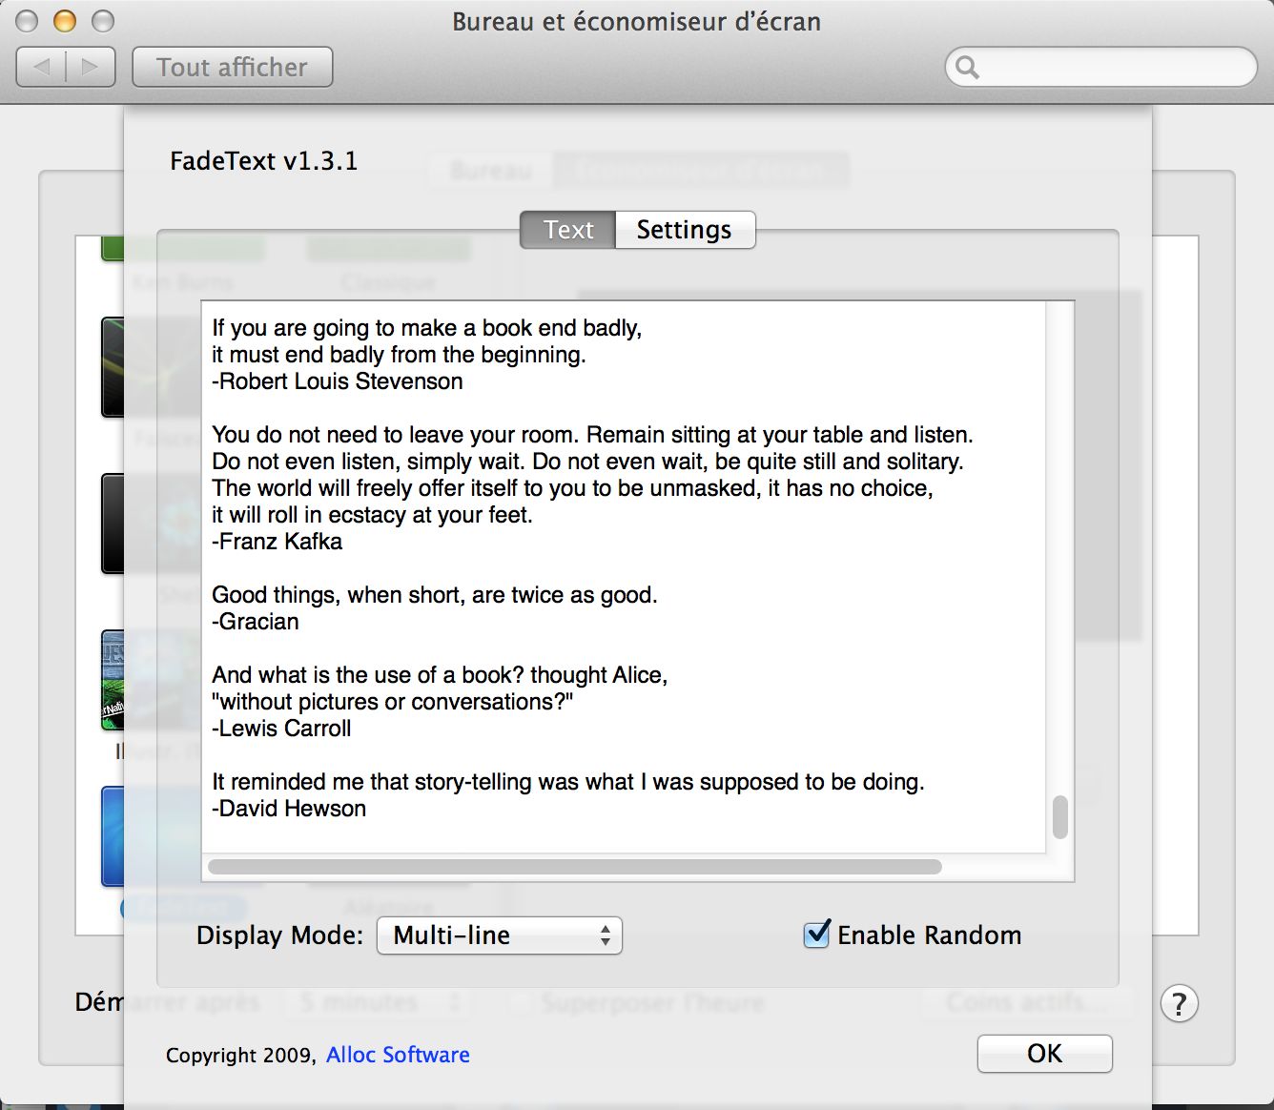Open the Alloc Software link
Viewport: 1274px width, 1110px height.
(x=398, y=1055)
